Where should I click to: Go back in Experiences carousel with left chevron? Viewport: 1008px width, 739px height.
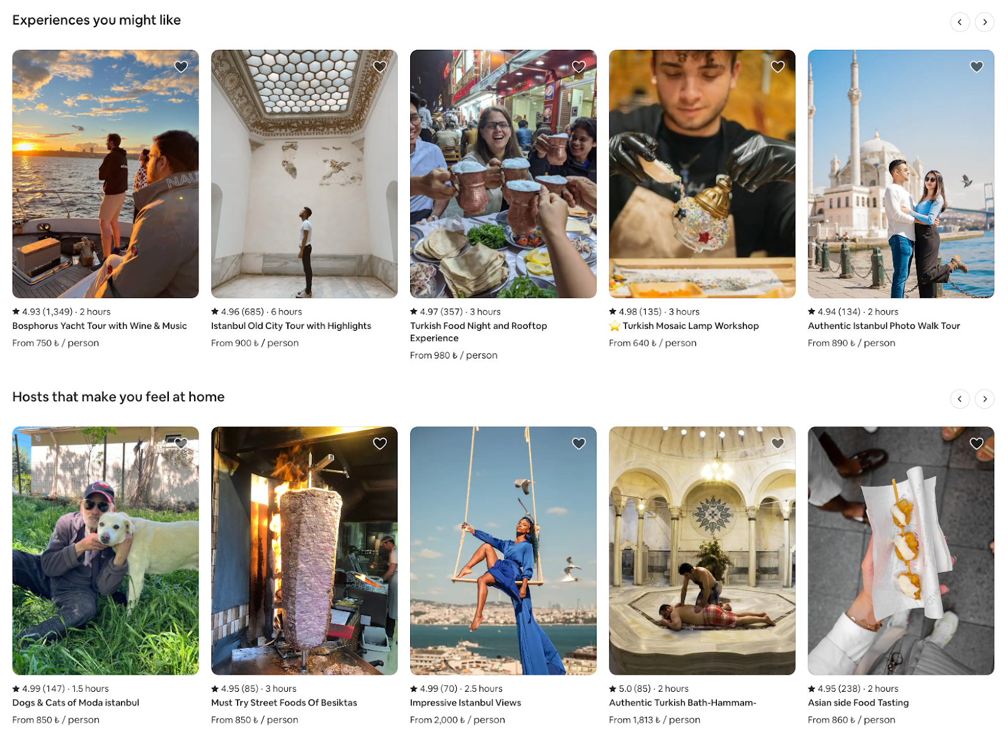tap(959, 21)
